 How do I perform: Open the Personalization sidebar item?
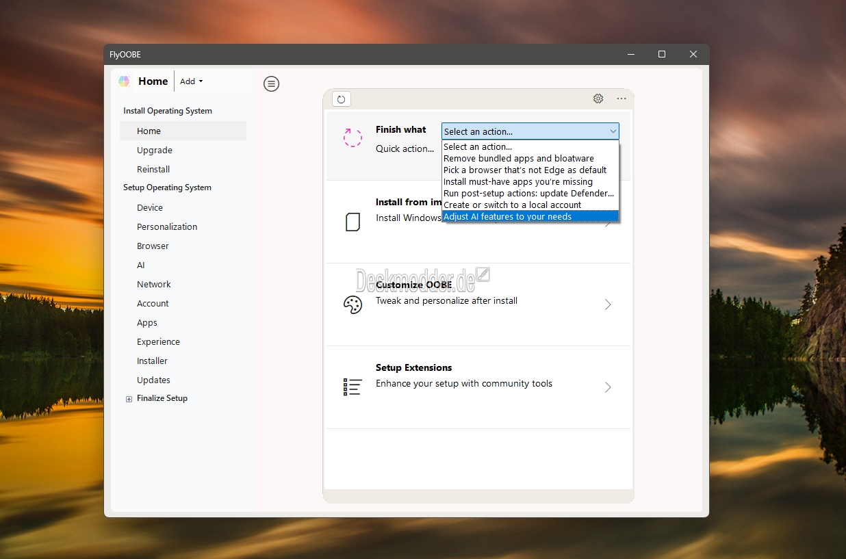point(167,227)
